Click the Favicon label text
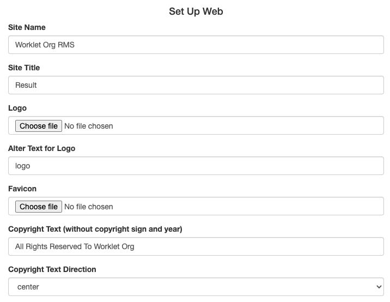Screen dimensions: 390x302 pos(22,189)
